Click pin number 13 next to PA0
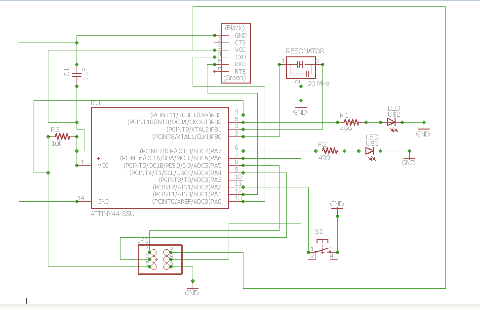The height and width of the screenshot is (310, 480). (x=239, y=198)
